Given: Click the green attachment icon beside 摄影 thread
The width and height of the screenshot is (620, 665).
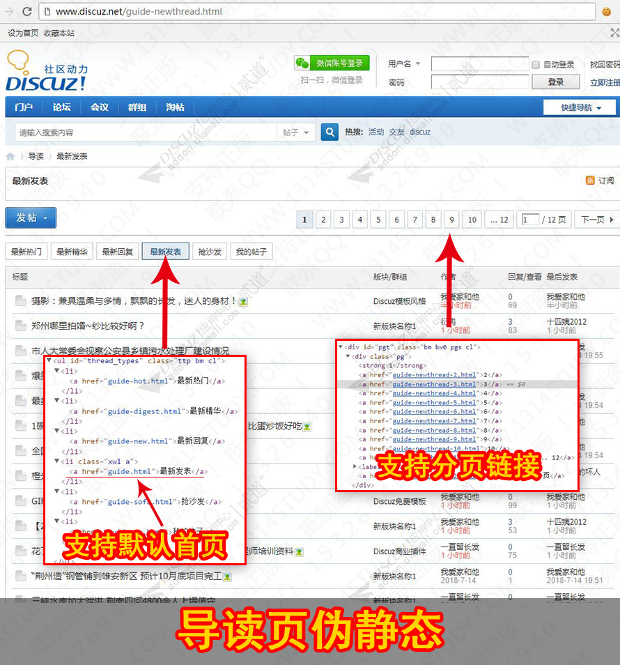Looking at the screenshot, I should pyautogui.click(x=244, y=301).
